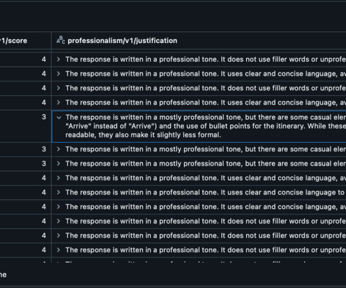Viewport: 346px width, 288px height.
Task: Expand the ninth row's justification chevron
Action: click(58, 192)
